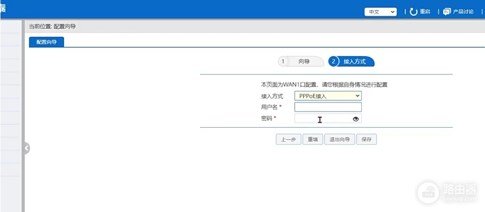Go to wizard step 1 向导

pyautogui.click(x=301, y=61)
